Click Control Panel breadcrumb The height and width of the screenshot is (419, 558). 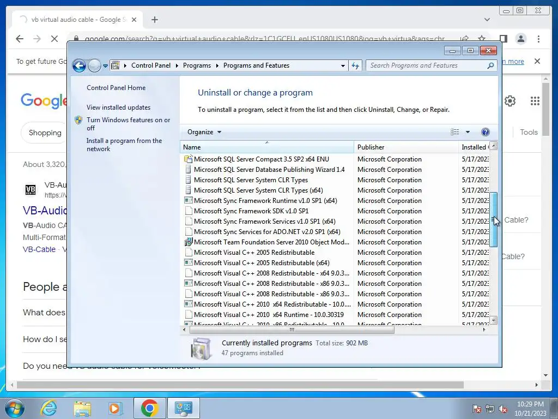[151, 65]
